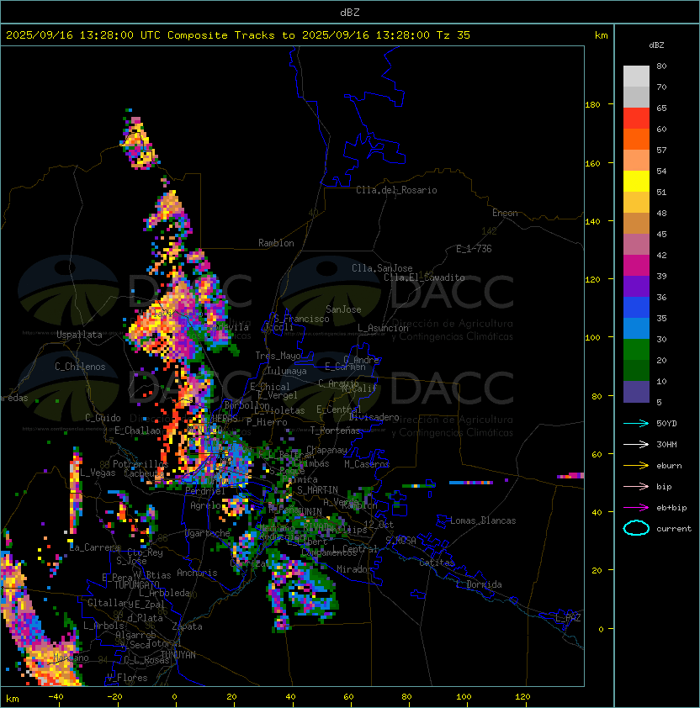
Task: Select the yellow eburn arrow icon
Action: [636, 466]
